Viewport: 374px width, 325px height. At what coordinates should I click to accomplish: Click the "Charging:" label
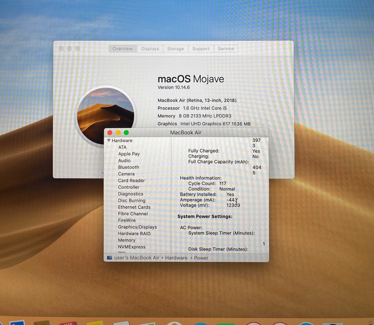[x=199, y=156]
